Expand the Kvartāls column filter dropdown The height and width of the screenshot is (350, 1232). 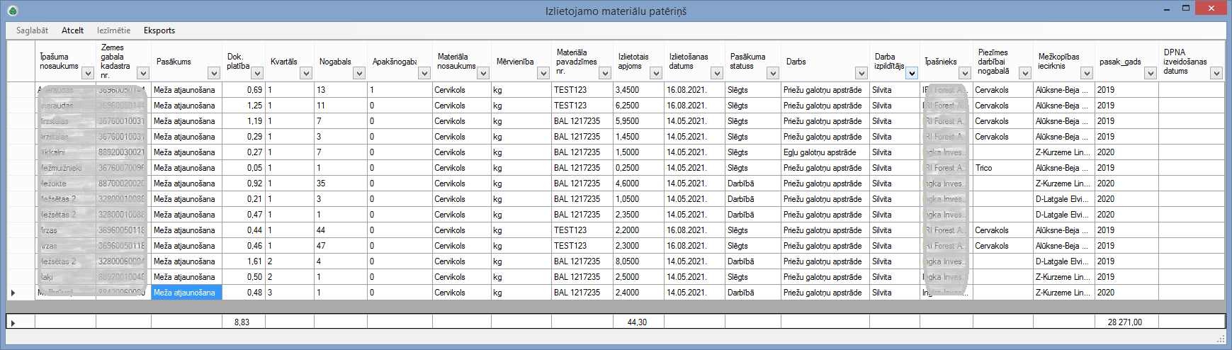coord(306,73)
